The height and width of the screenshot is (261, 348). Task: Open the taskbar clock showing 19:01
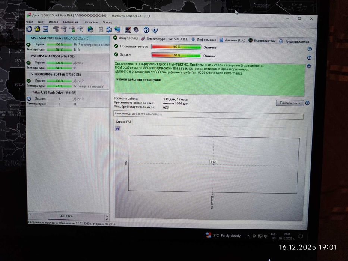click(287, 236)
